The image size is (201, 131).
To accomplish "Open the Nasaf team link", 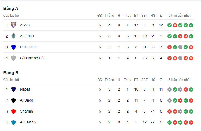I will click(x=25, y=89).
